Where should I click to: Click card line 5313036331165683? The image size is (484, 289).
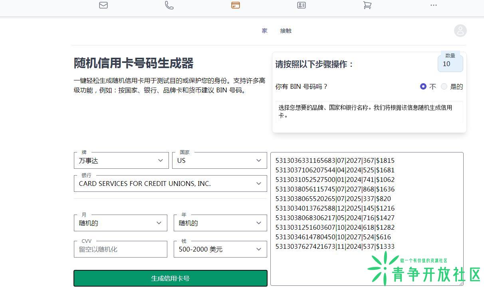(x=335, y=160)
